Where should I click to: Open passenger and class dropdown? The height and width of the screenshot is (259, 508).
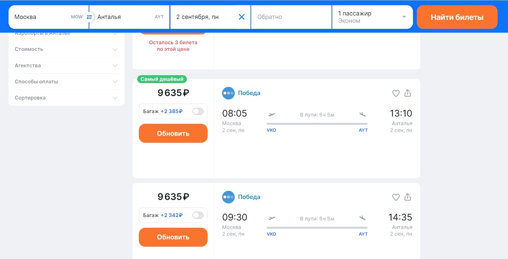click(372, 17)
